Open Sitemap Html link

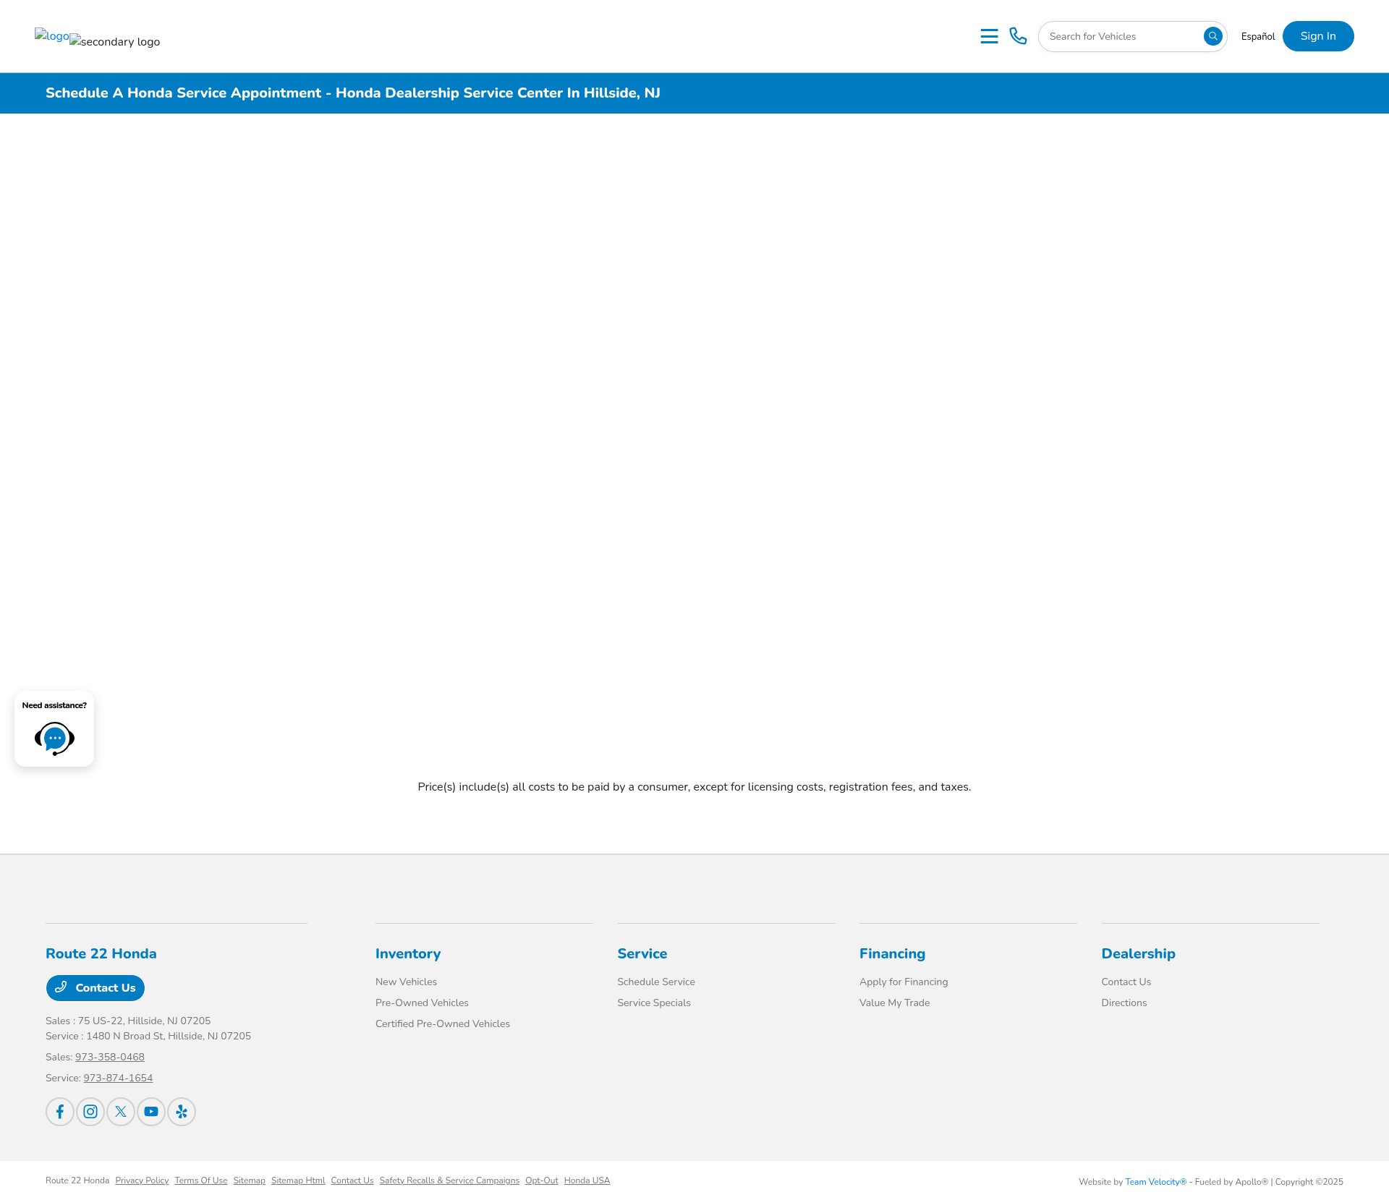pos(298,1180)
